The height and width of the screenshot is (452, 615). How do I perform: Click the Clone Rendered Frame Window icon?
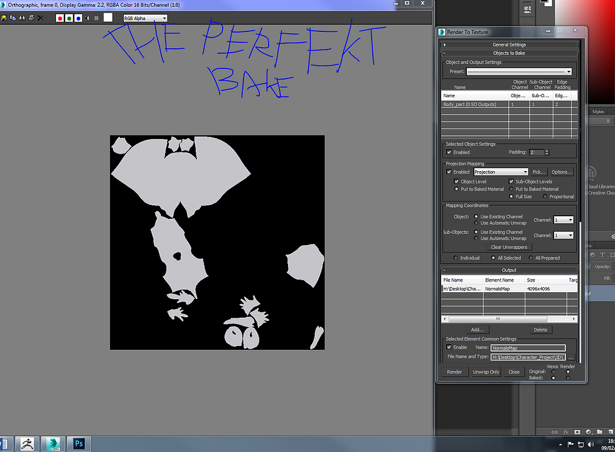(x=22, y=18)
